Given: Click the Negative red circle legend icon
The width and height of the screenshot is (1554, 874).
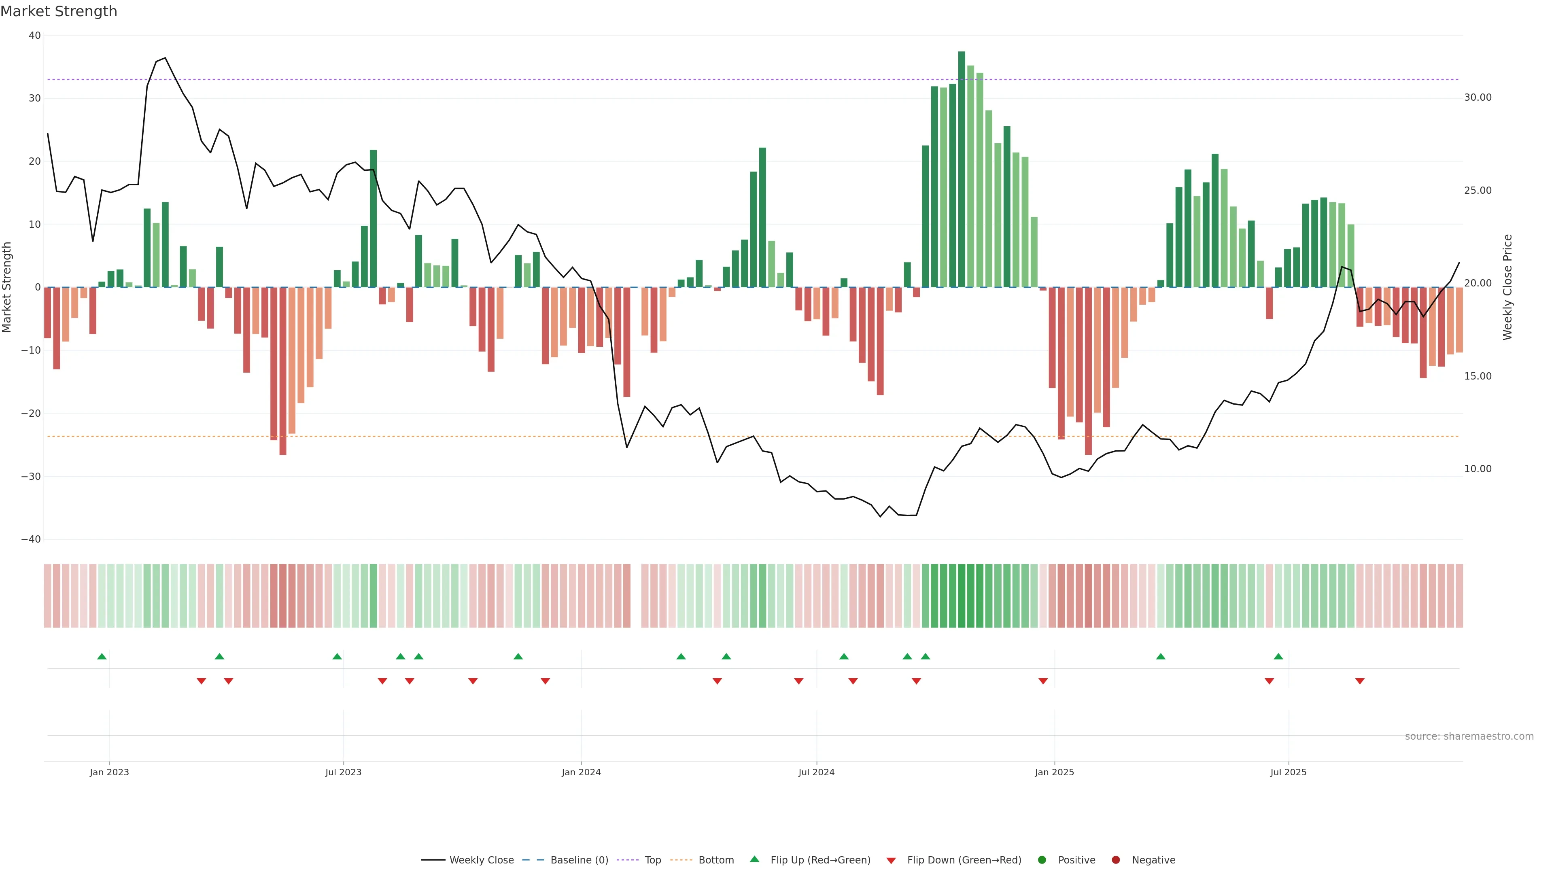Looking at the screenshot, I should point(1115,859).
